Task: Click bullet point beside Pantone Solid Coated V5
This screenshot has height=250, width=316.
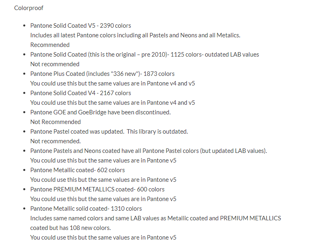Action: [24, 26]
